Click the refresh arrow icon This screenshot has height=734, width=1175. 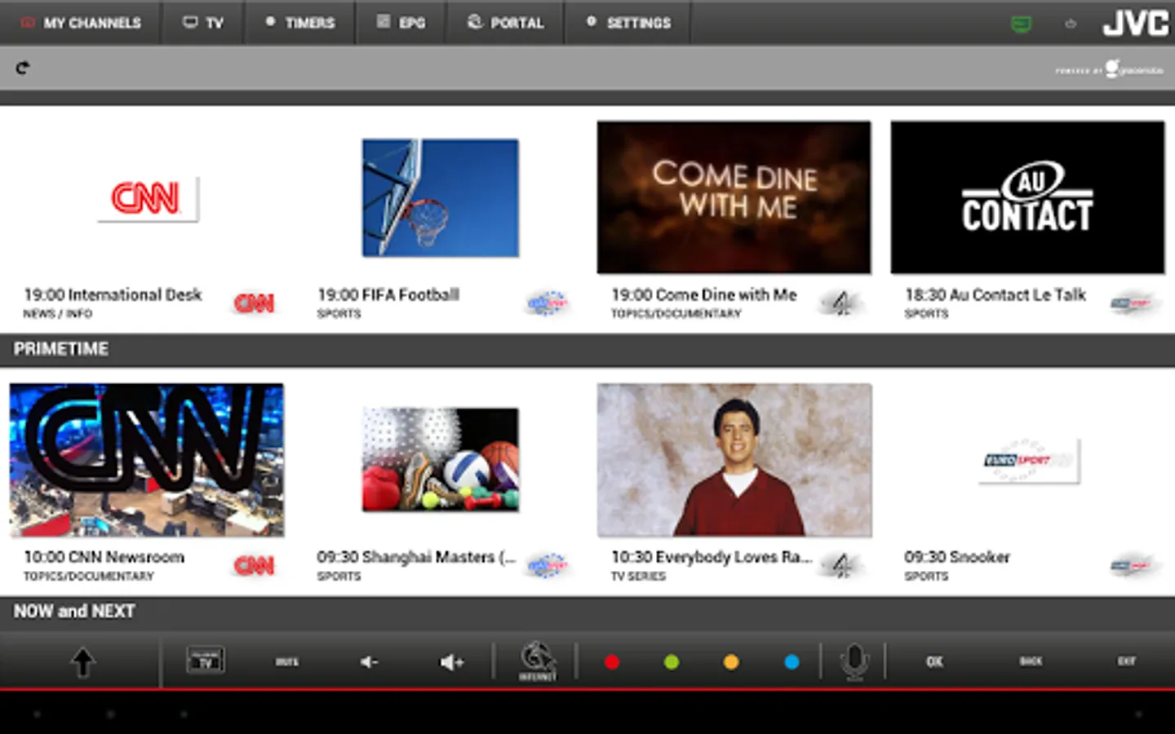[x=23, y=68]
